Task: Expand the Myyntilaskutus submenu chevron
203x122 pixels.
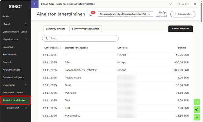Action: tap(26, 39)
